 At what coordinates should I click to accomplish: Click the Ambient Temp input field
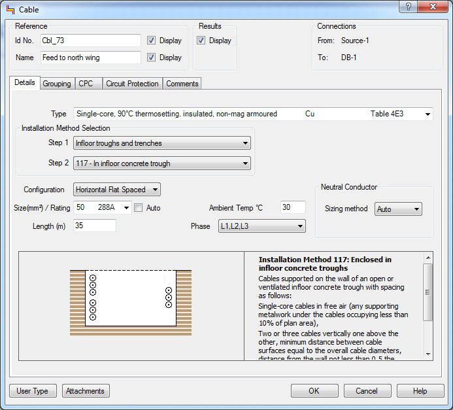coord(293,207)
